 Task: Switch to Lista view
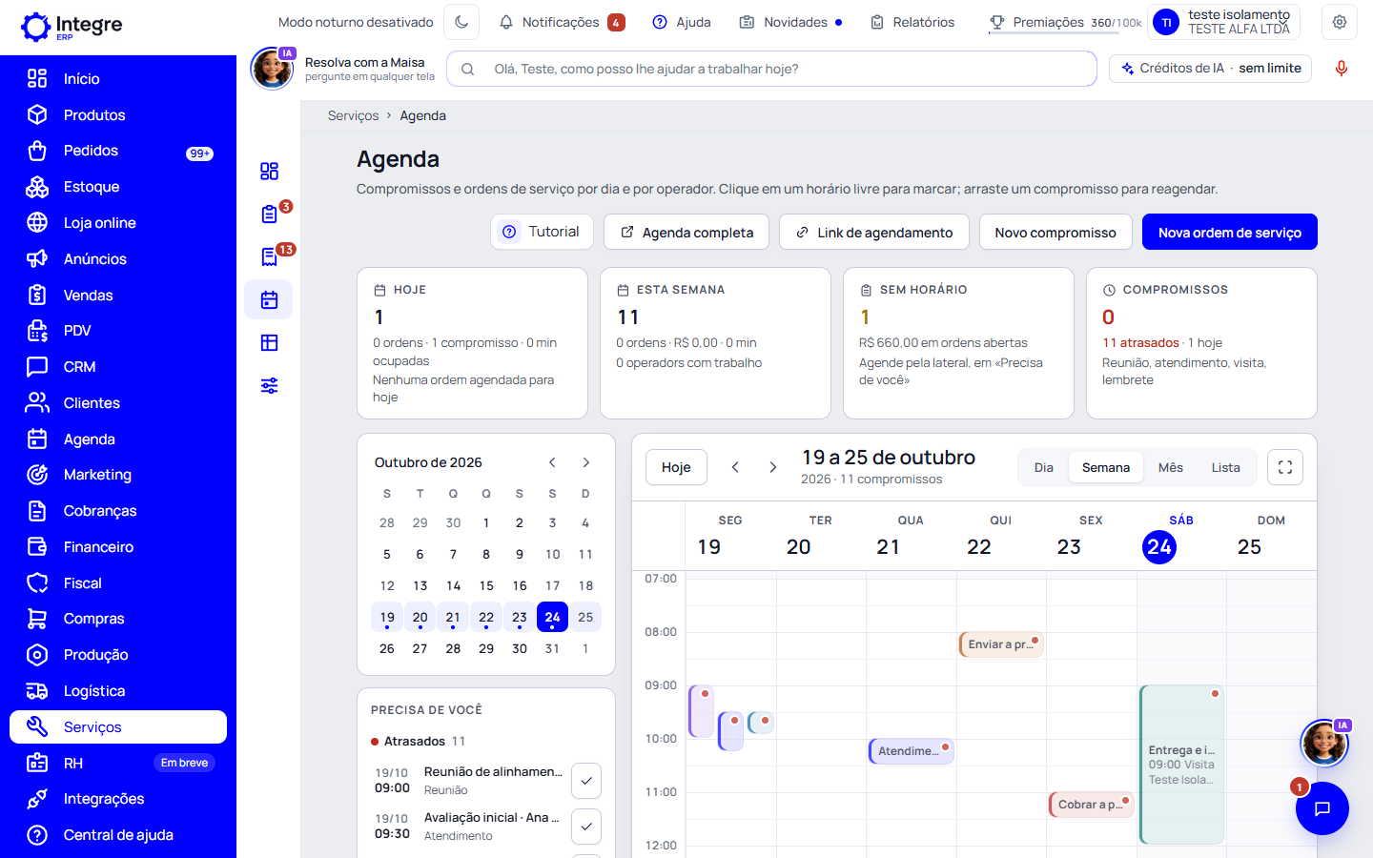click(1226, 467)
